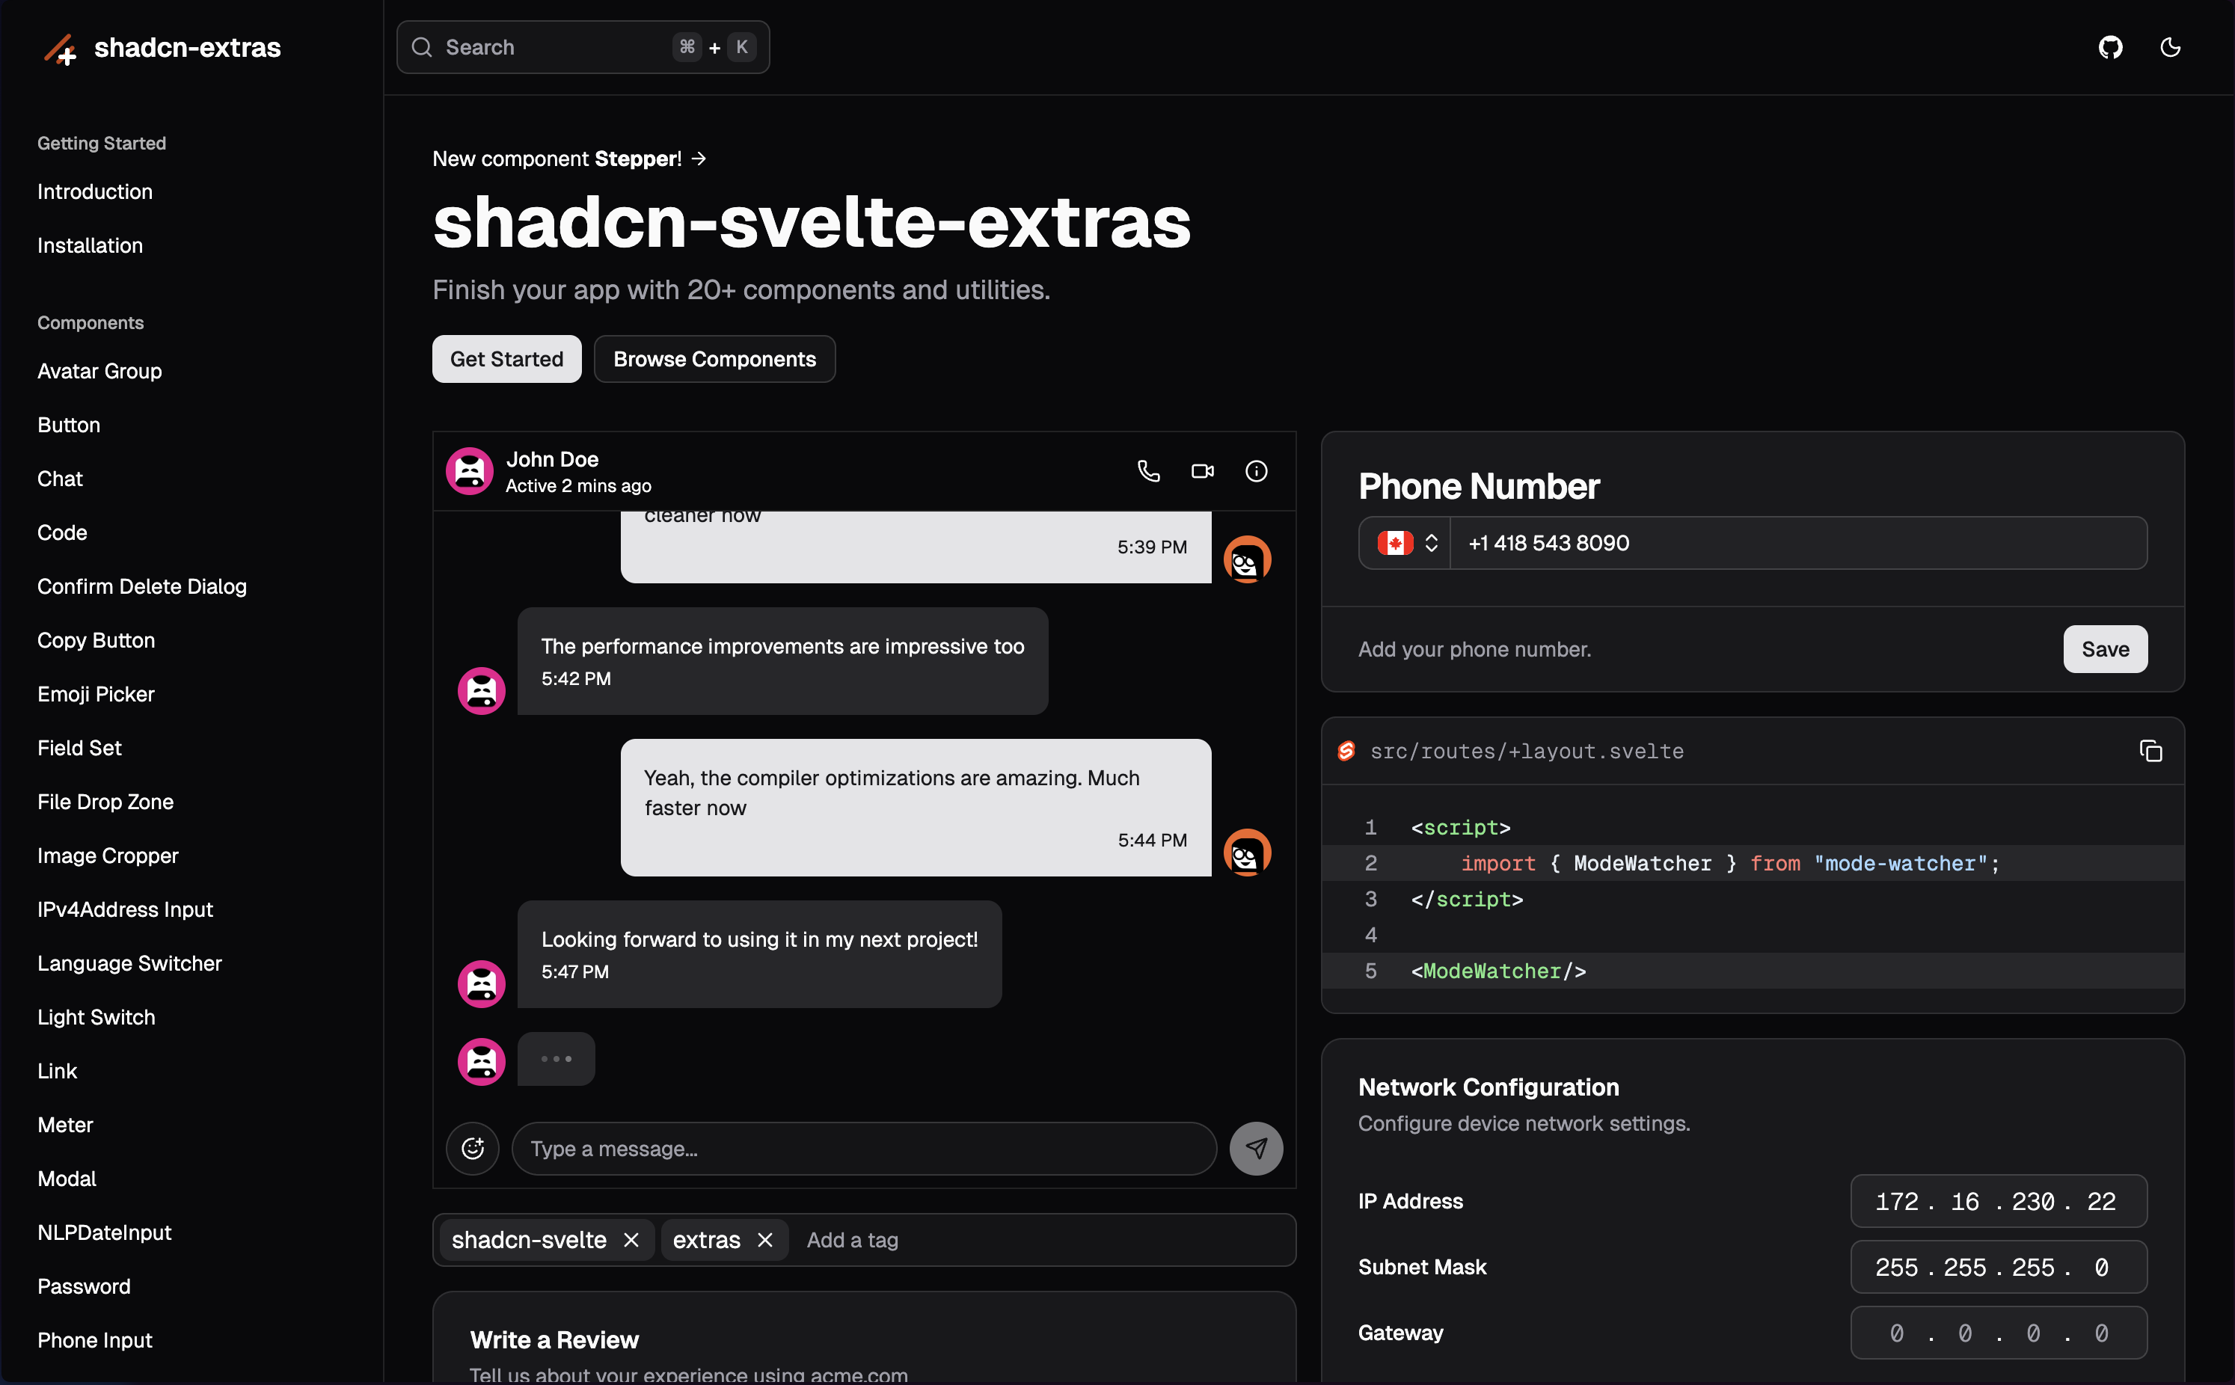Send the chat message
Screen dimensions: 2235x1385
pos(1256,1148)
